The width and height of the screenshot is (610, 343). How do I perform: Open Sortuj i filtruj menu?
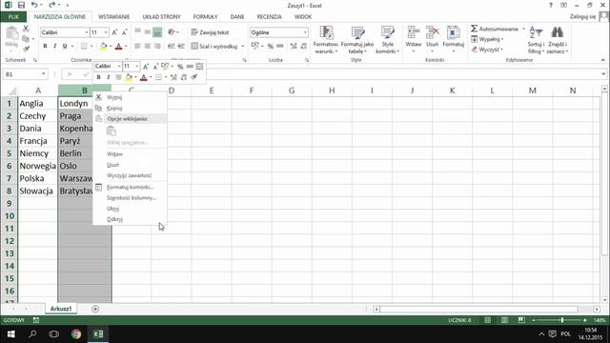pos(536,40)
